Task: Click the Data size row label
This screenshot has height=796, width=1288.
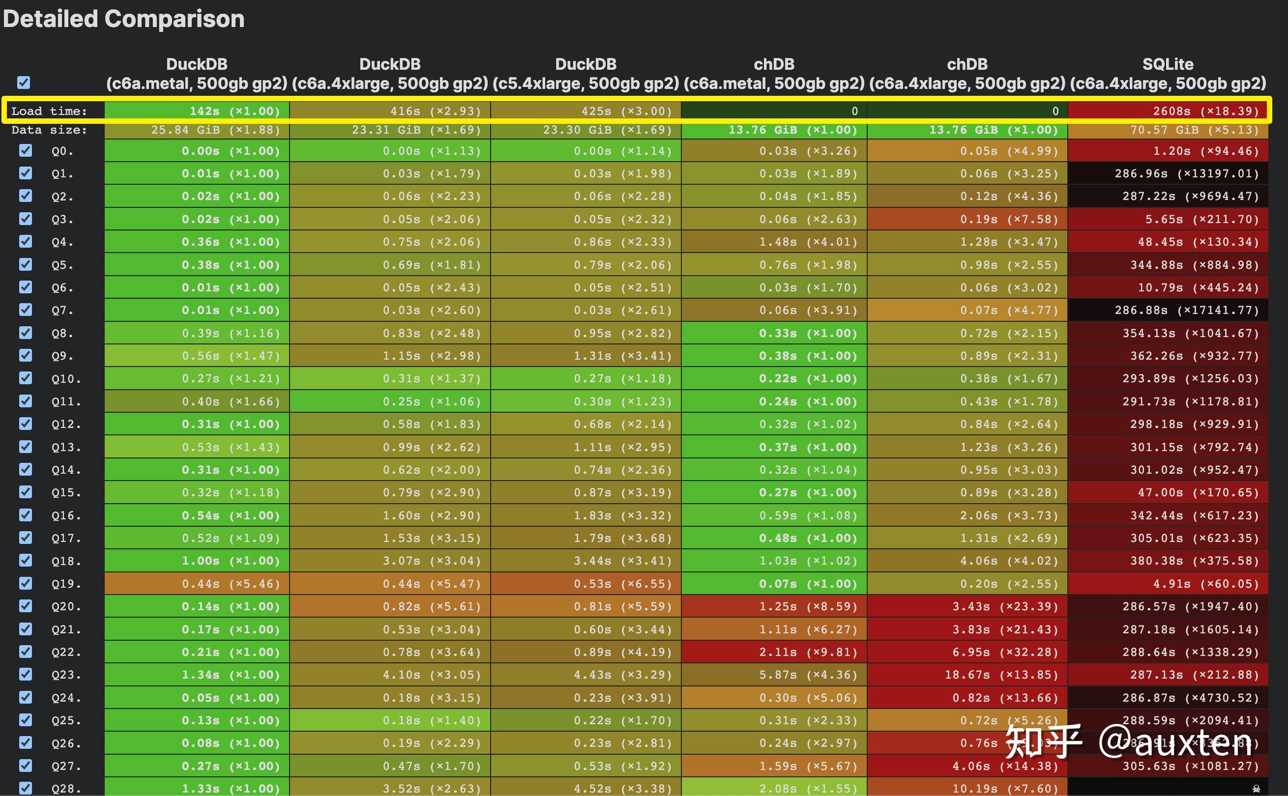Action: [49, 130]
